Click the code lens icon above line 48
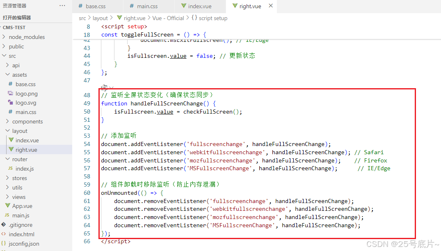Screen dimensions: 441x251 (104, 87)
